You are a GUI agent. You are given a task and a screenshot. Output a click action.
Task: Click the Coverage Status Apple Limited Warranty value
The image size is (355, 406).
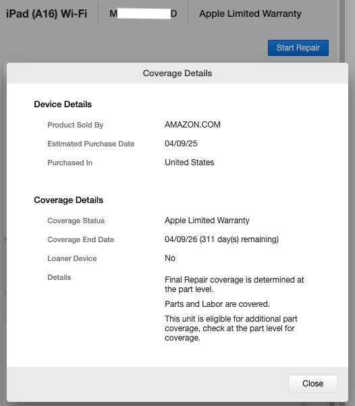(207, 221)
